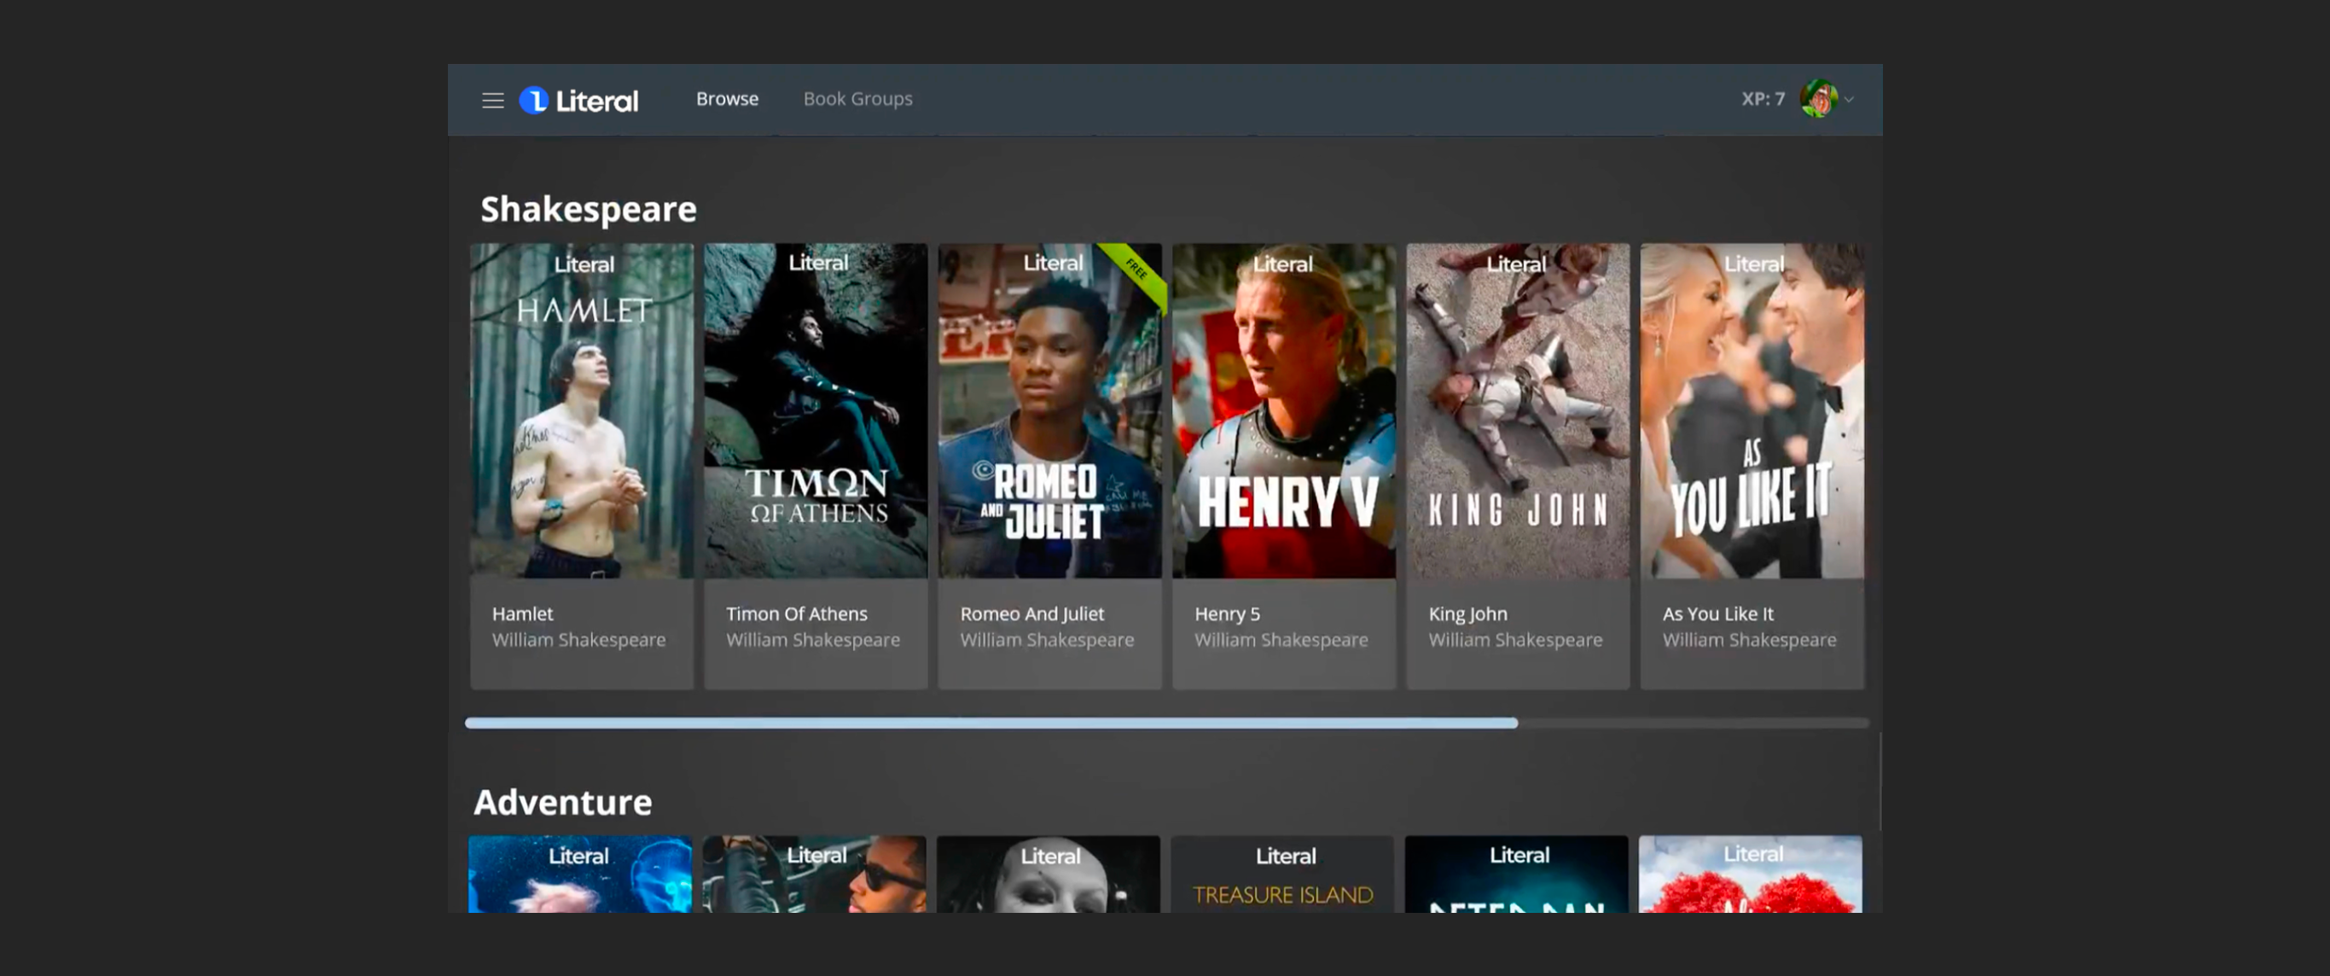This screenshot has width=2330, height=976.
Task: Select the Henry V book cover
Action: [1283, 410]
